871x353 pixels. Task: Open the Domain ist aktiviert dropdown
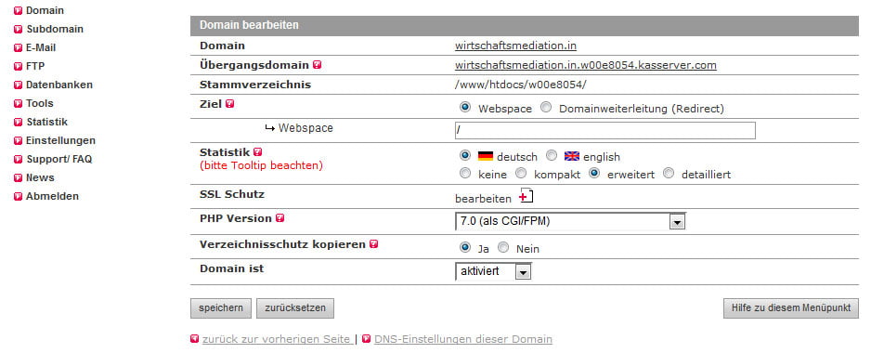click(493, 271)
